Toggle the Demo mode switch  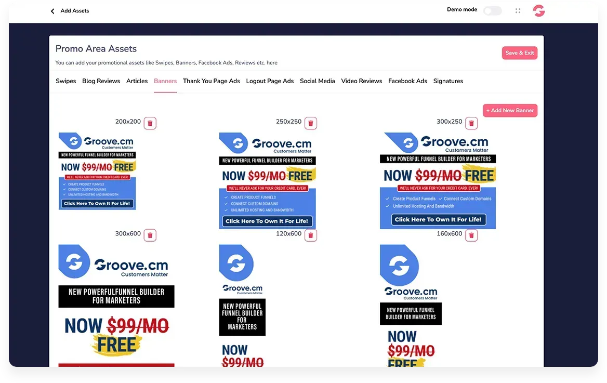pyautogui.click(x=493, y=11)
